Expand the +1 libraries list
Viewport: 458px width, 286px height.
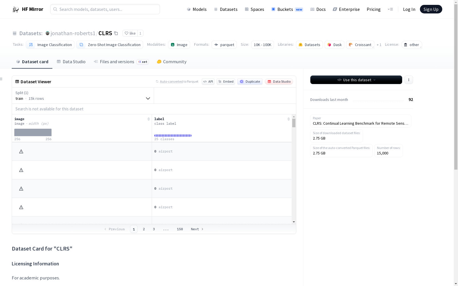(x=379, y=45)
